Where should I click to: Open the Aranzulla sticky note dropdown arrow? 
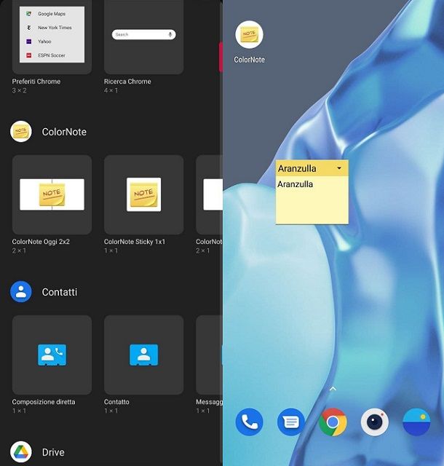pos(339,168)
